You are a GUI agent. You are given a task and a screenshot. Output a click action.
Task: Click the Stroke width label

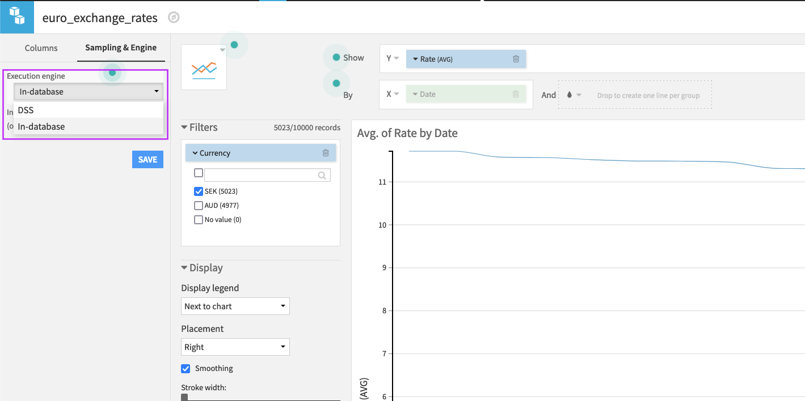pos(204,388)
